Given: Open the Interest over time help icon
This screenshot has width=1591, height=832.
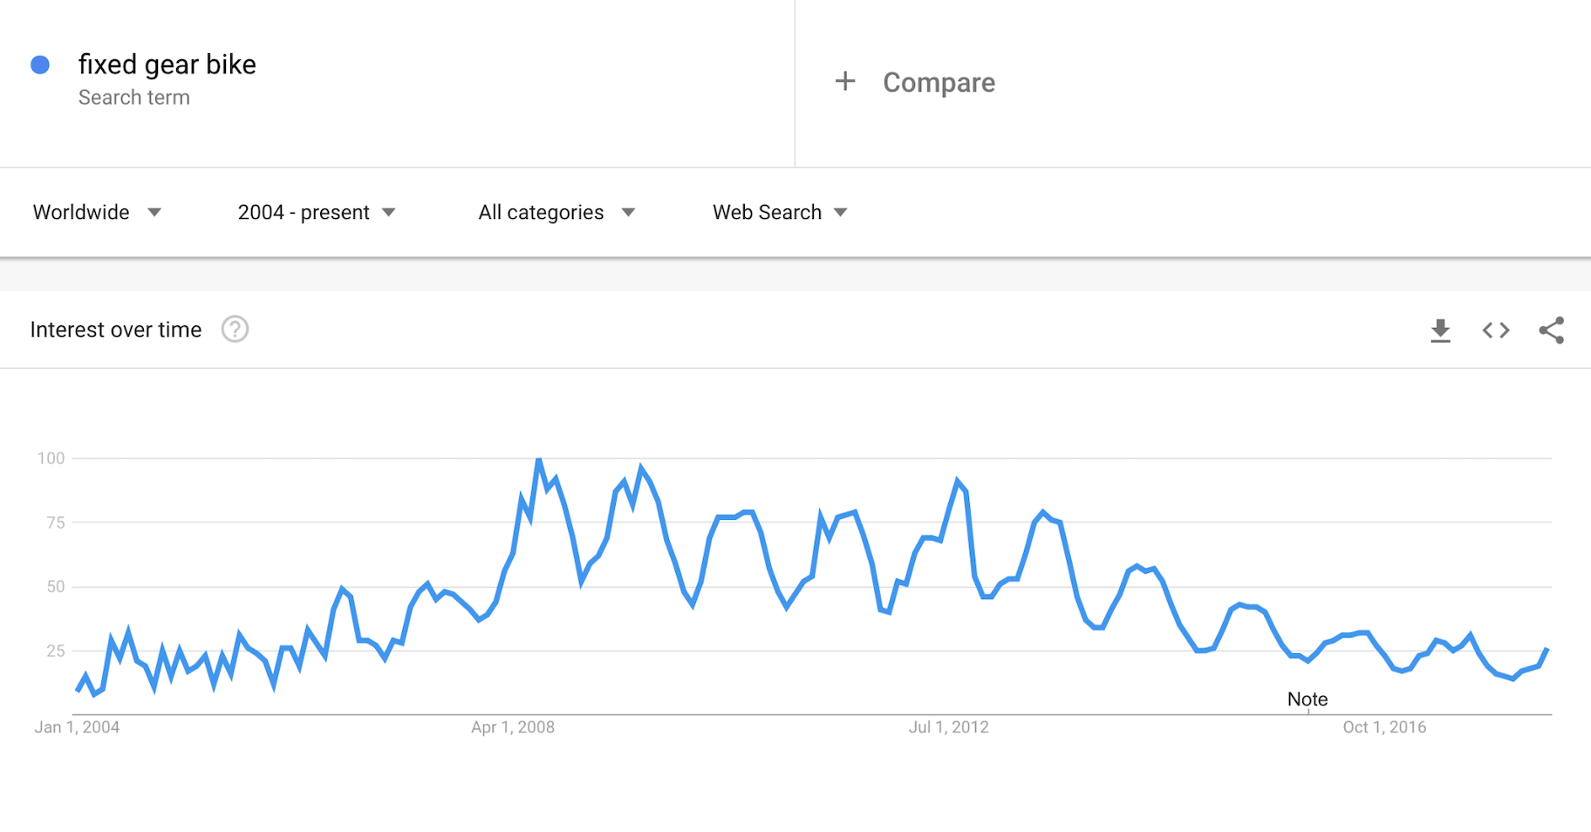Looking at the screenshot, I should (235, 330).
